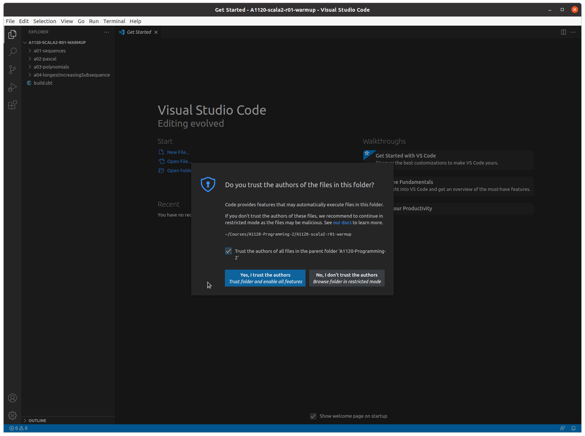The width and height of the screenshot is (585, 436).
Task: Open the Selection menu
Action: [45, 21]
